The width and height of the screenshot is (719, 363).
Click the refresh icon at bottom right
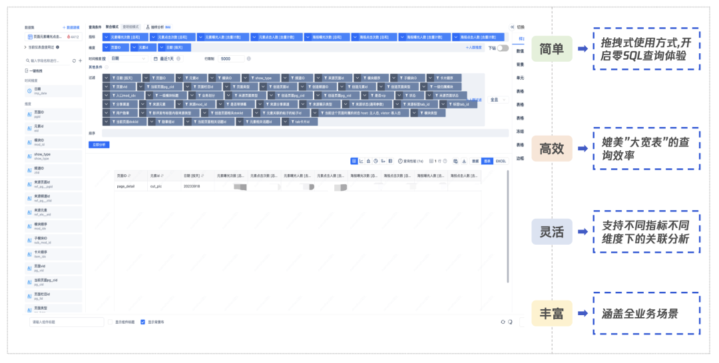[503, 322]
